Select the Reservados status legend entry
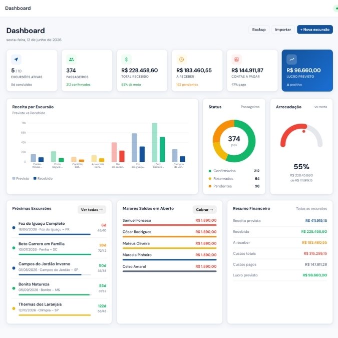This screenshot has width=338, height=338. 234,179
